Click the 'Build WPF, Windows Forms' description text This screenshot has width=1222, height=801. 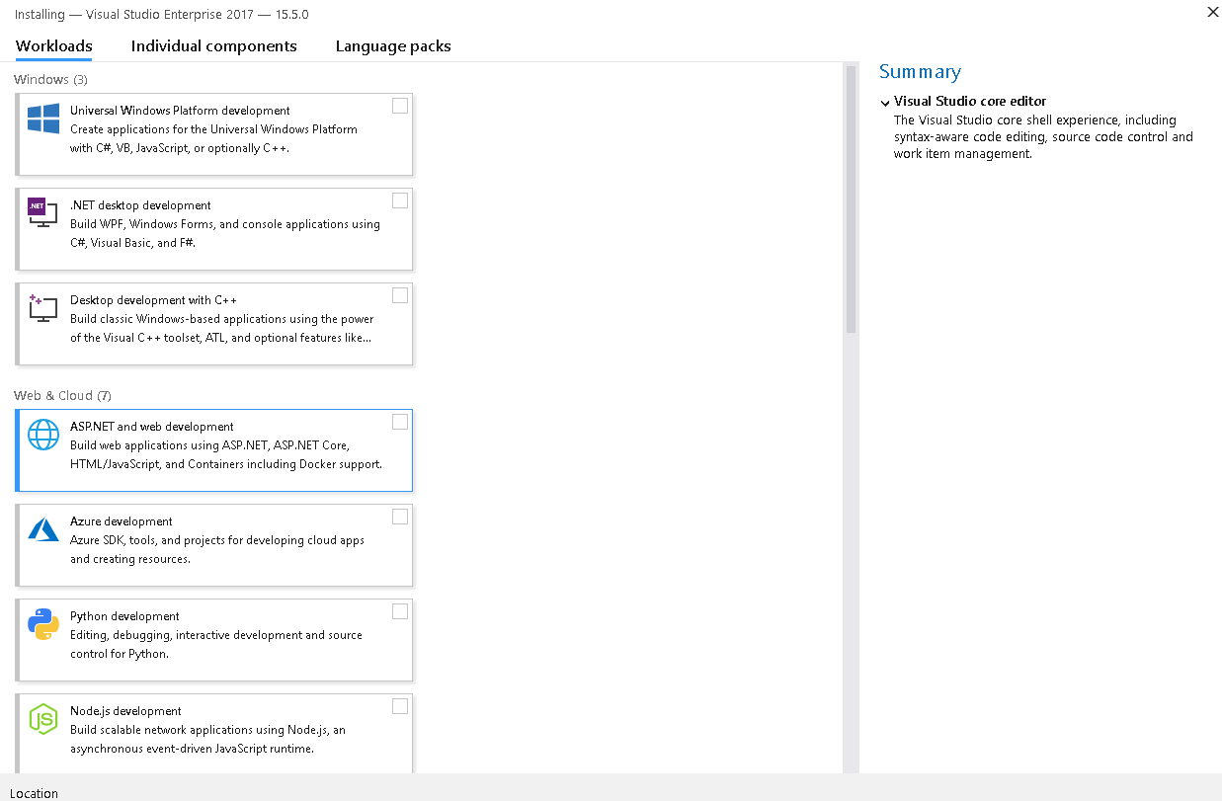225,233
